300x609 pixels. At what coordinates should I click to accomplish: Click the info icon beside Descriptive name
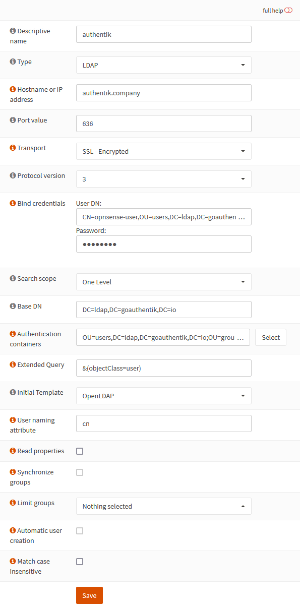(x=13, y=31)
